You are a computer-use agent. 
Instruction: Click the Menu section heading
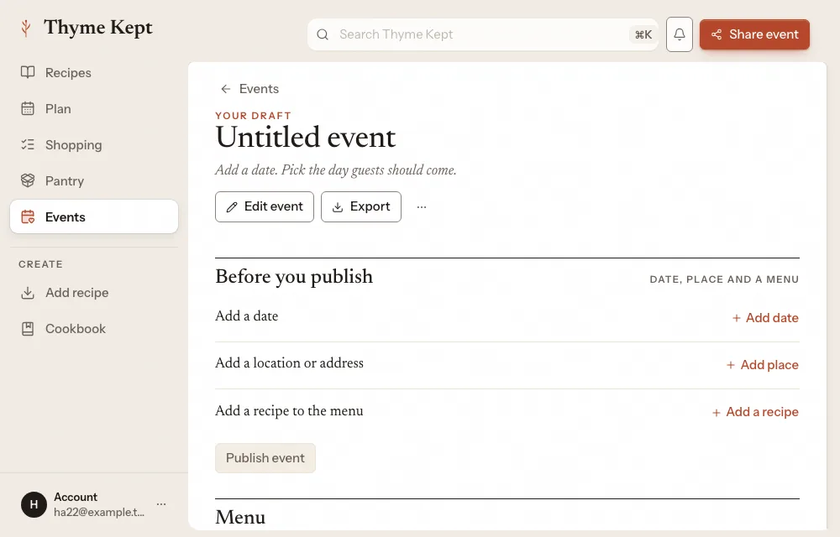click(240, 517)
